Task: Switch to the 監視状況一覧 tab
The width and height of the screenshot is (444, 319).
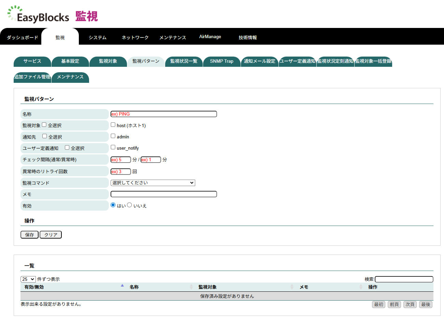Action: coord(184,61)
